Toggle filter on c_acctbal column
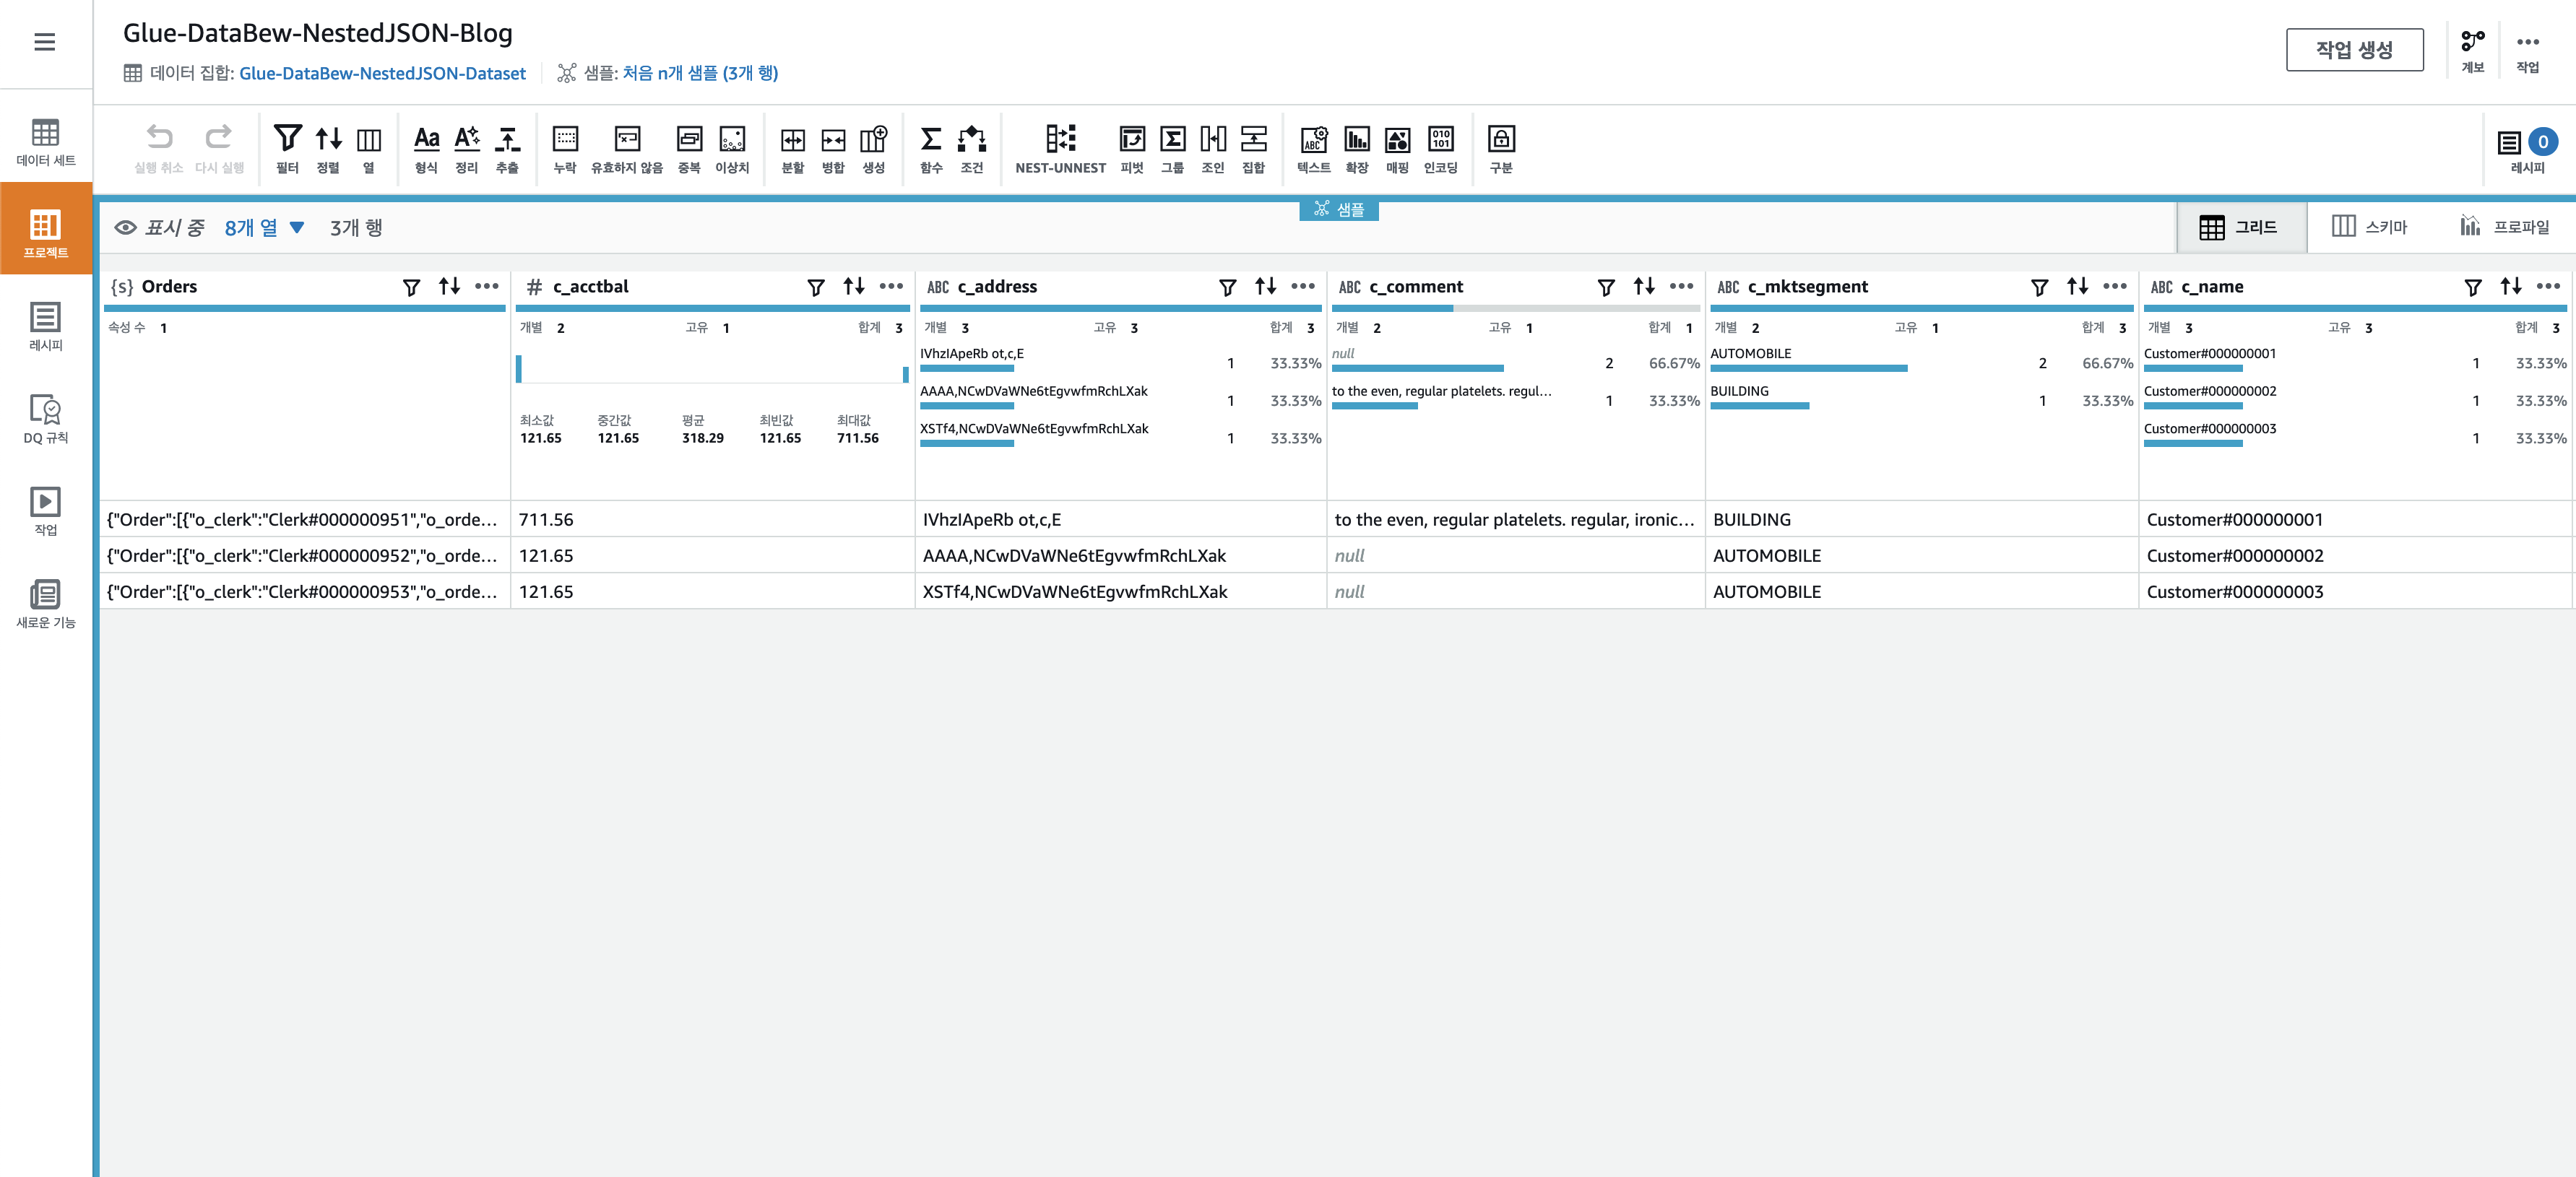 tap(815, 287)
